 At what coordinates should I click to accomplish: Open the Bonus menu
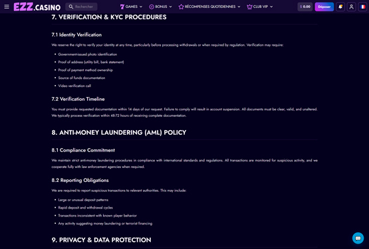[160, 7]
